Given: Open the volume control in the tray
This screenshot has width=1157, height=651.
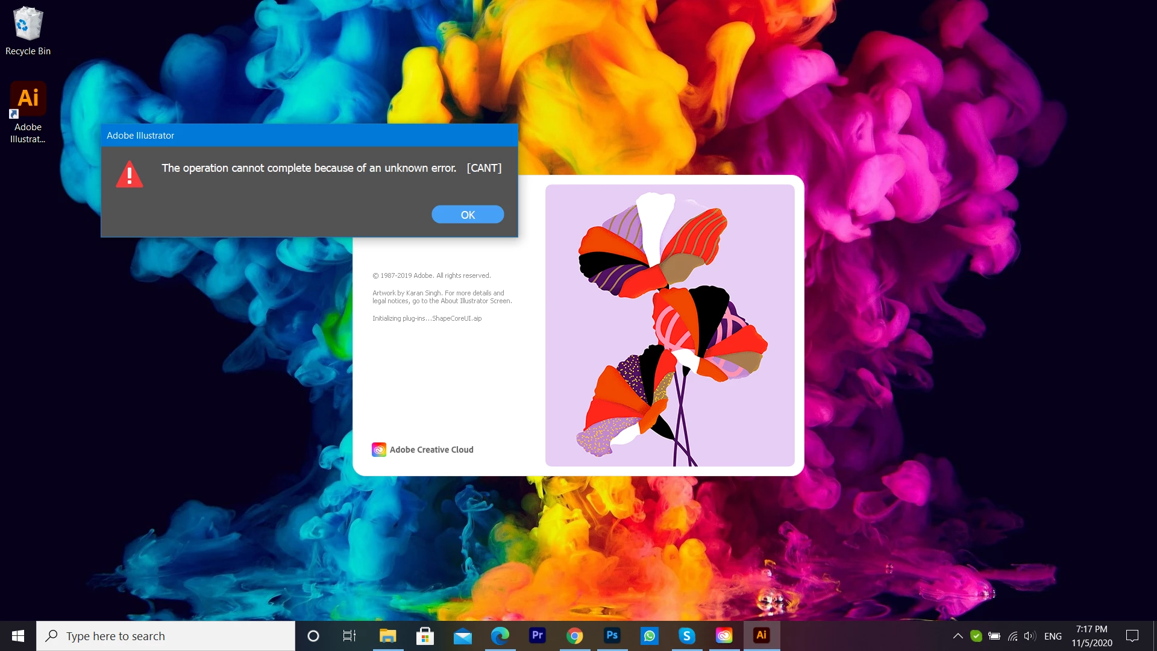Looking at the screenshot, I should click(1029, 636).
